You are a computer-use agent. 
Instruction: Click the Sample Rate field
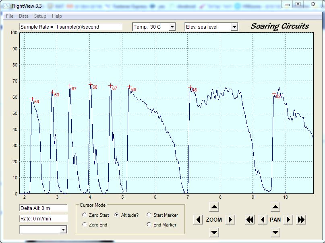click(71, 27)
